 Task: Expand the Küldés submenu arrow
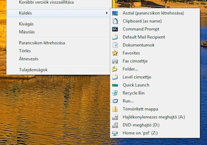point(107,13)
